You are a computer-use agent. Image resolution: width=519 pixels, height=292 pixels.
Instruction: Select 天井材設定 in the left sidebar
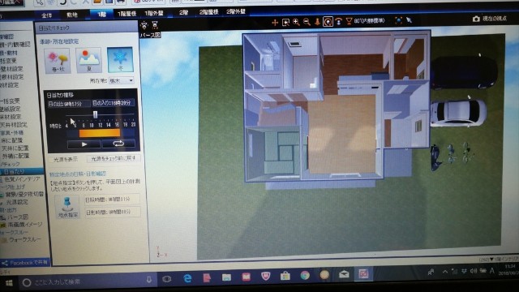pyautogui.click(x=14, y=124)
